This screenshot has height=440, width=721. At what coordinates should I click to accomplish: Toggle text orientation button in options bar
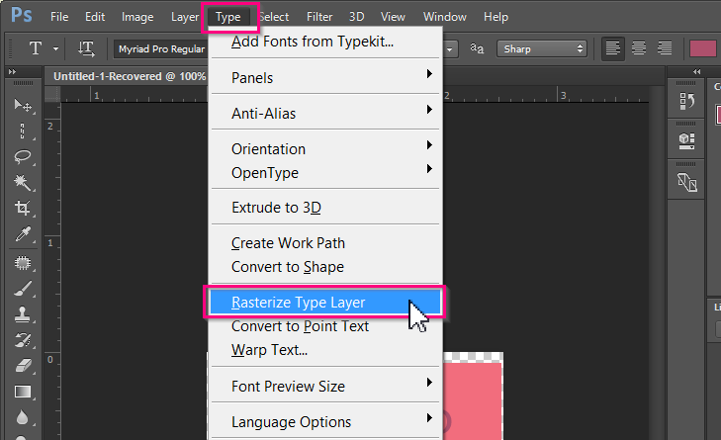coord(86,48)
